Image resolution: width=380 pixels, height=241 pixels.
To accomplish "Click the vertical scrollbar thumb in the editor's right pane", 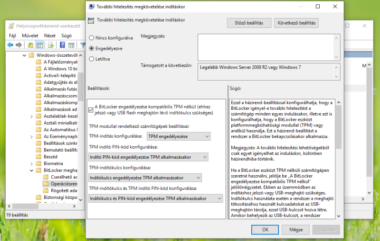I will coord(369,122).
